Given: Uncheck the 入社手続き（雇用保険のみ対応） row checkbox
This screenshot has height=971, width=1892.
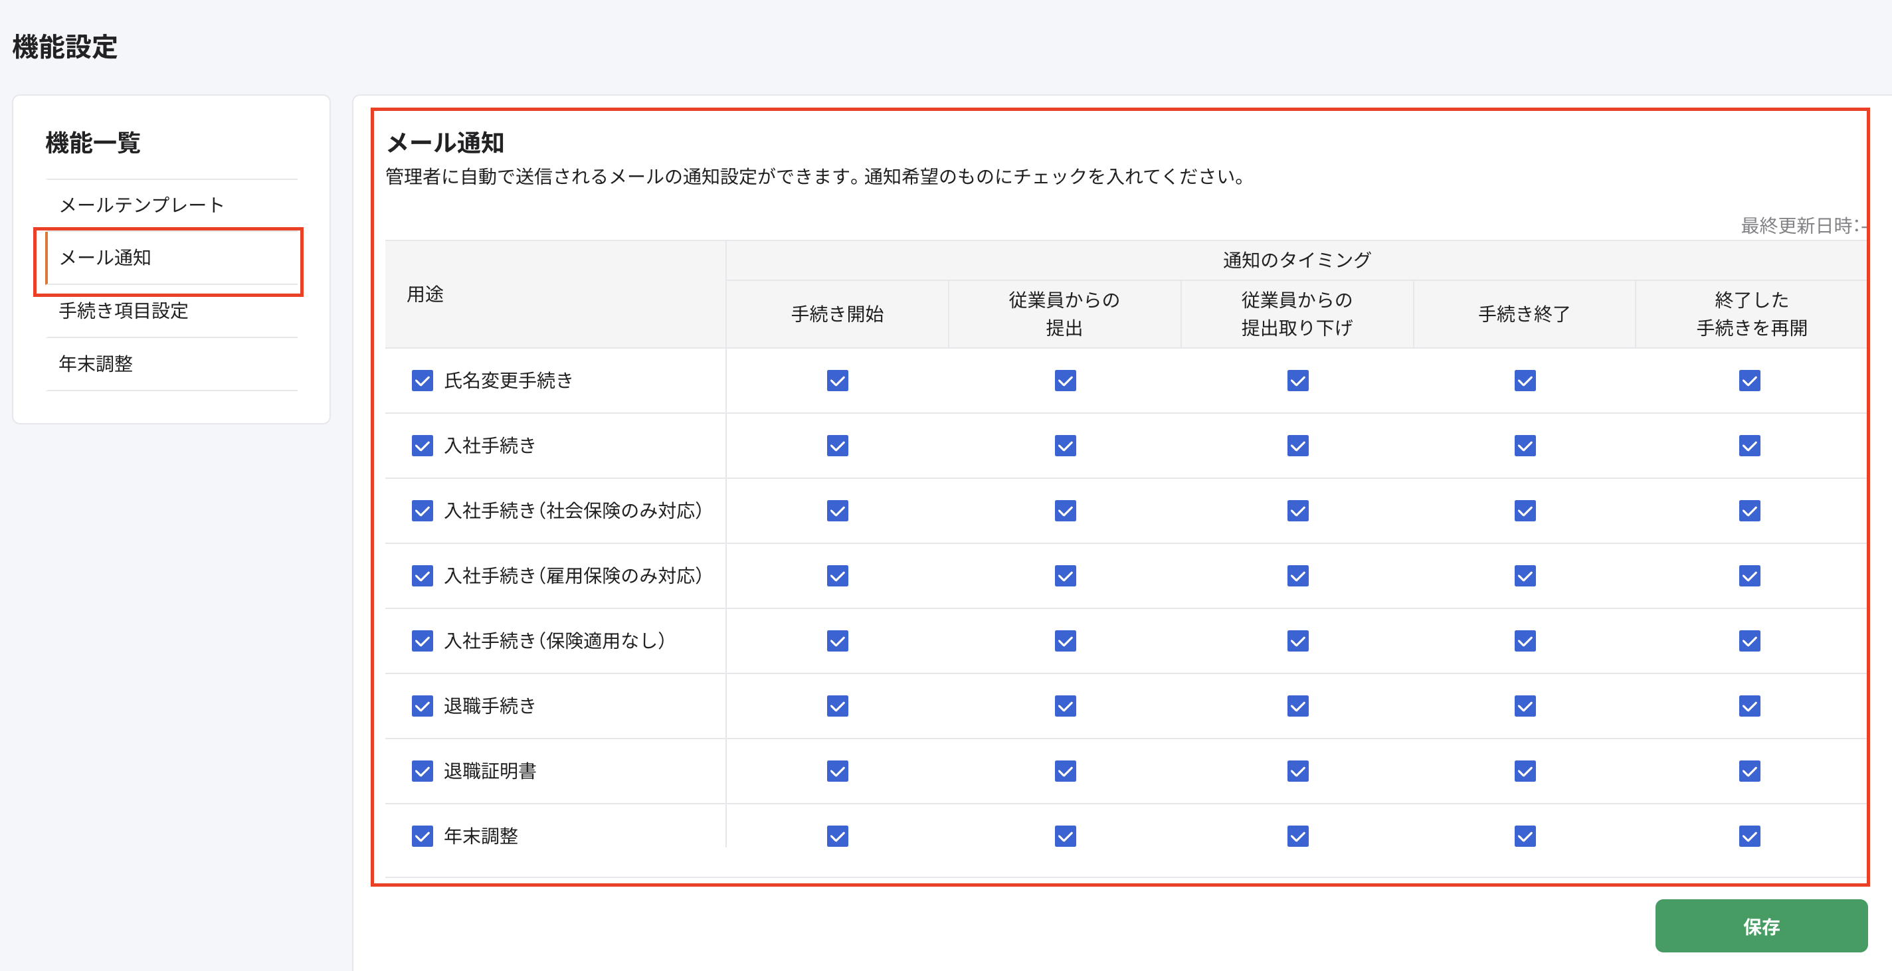Looking at the screenshot, I should click(x=423, y=576).
